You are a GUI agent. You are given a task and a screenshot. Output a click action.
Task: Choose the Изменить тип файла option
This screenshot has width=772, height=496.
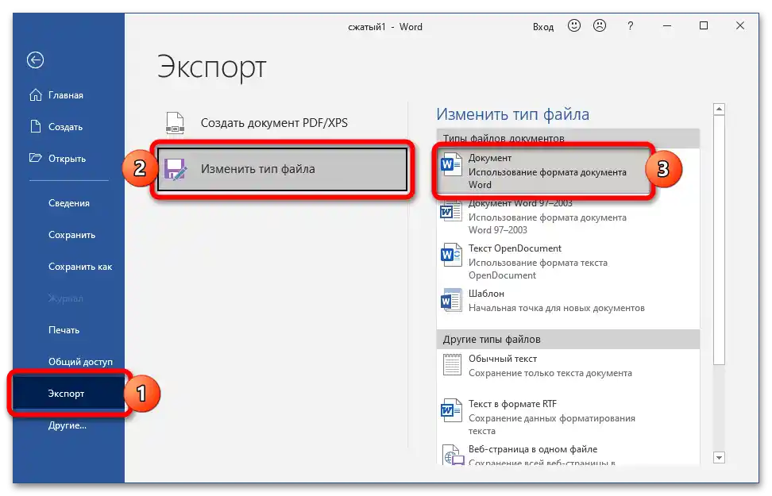point(282,169)
